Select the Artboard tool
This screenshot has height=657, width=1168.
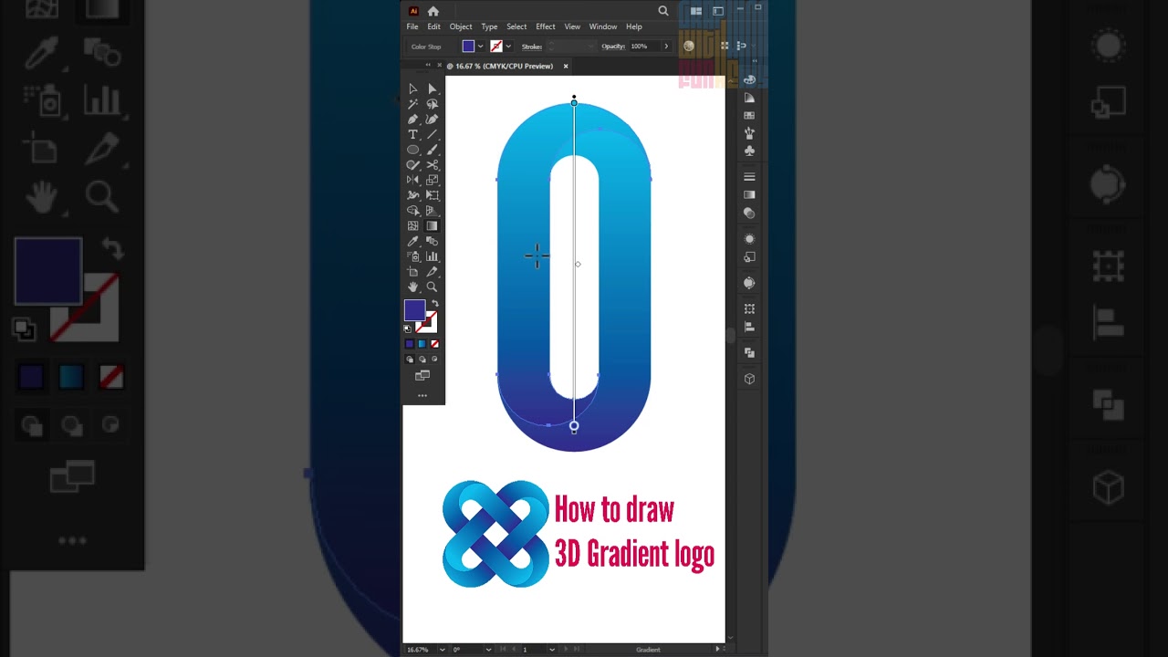pyautogui.click(x=412, y=272)
